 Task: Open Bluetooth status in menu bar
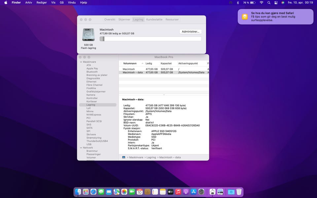[x=238, y=3]
